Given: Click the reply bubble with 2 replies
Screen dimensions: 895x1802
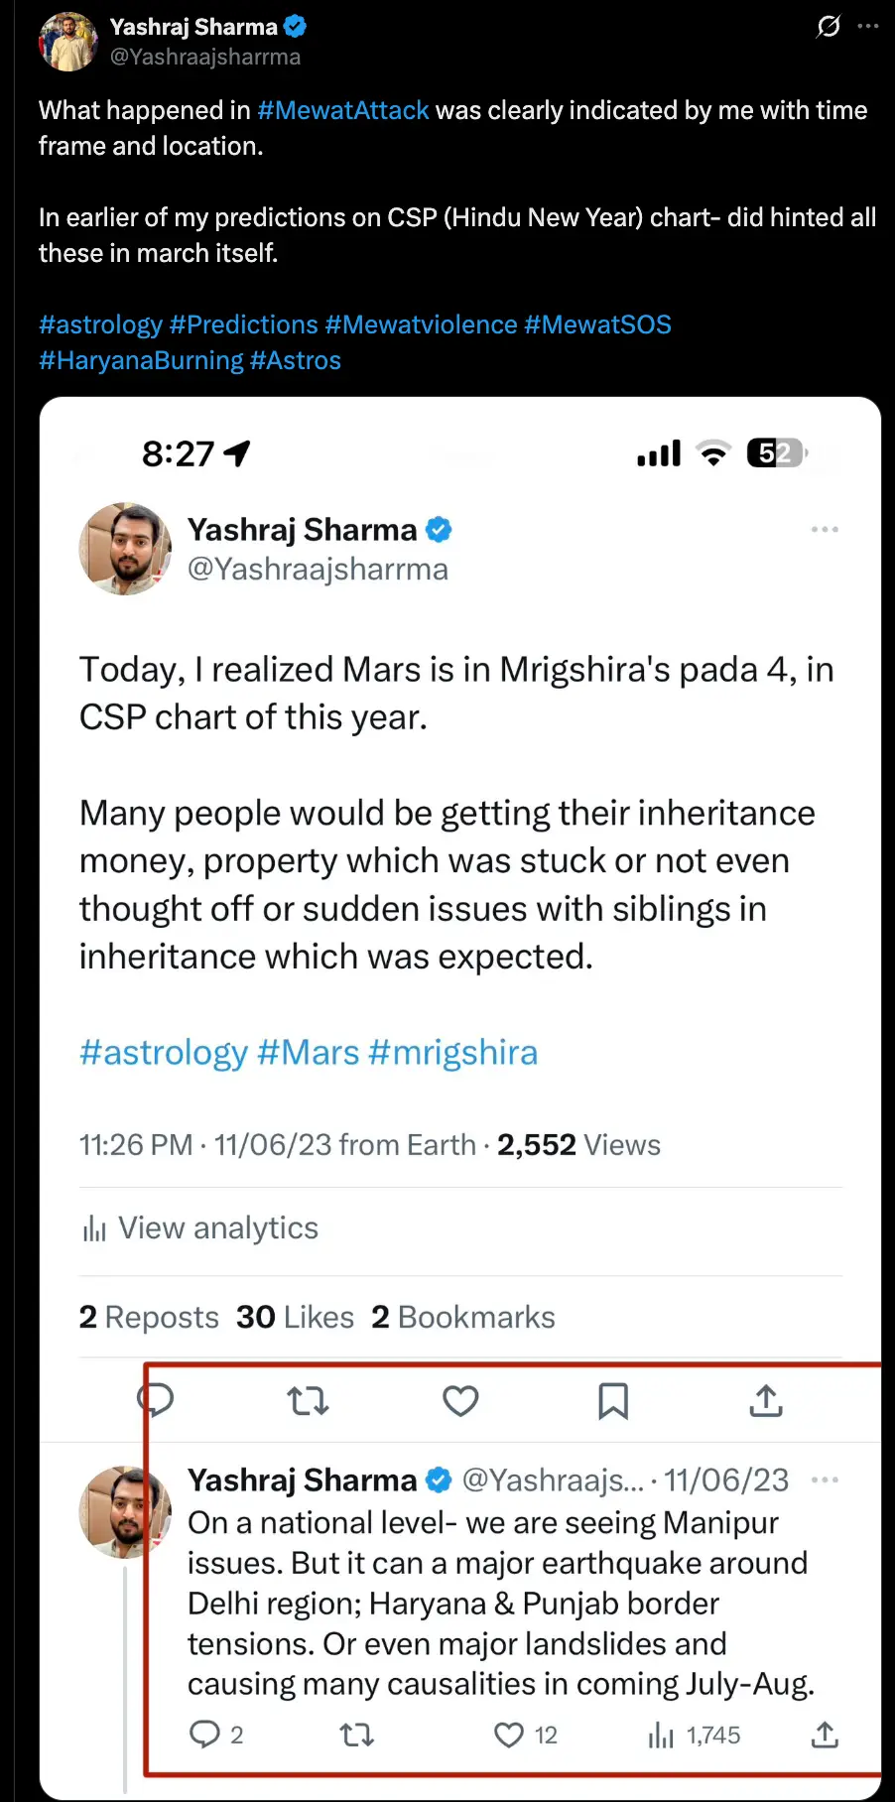Looking at the screenshot, I should pyautogui.click(x=204, y=1735).
